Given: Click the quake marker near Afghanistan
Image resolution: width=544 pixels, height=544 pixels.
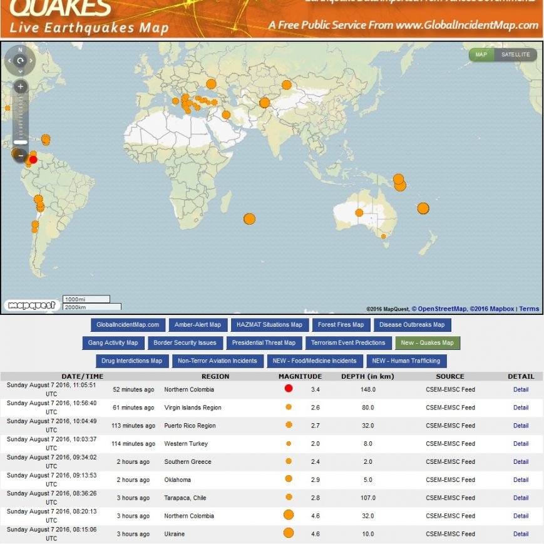Looking at the screenshot, I should 264,103.
